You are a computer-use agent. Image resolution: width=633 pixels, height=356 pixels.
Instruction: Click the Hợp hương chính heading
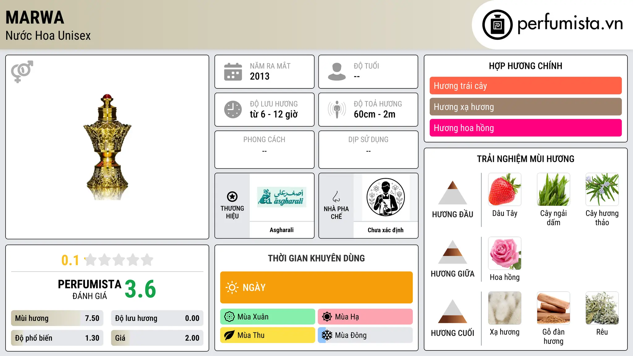(525, 66)
